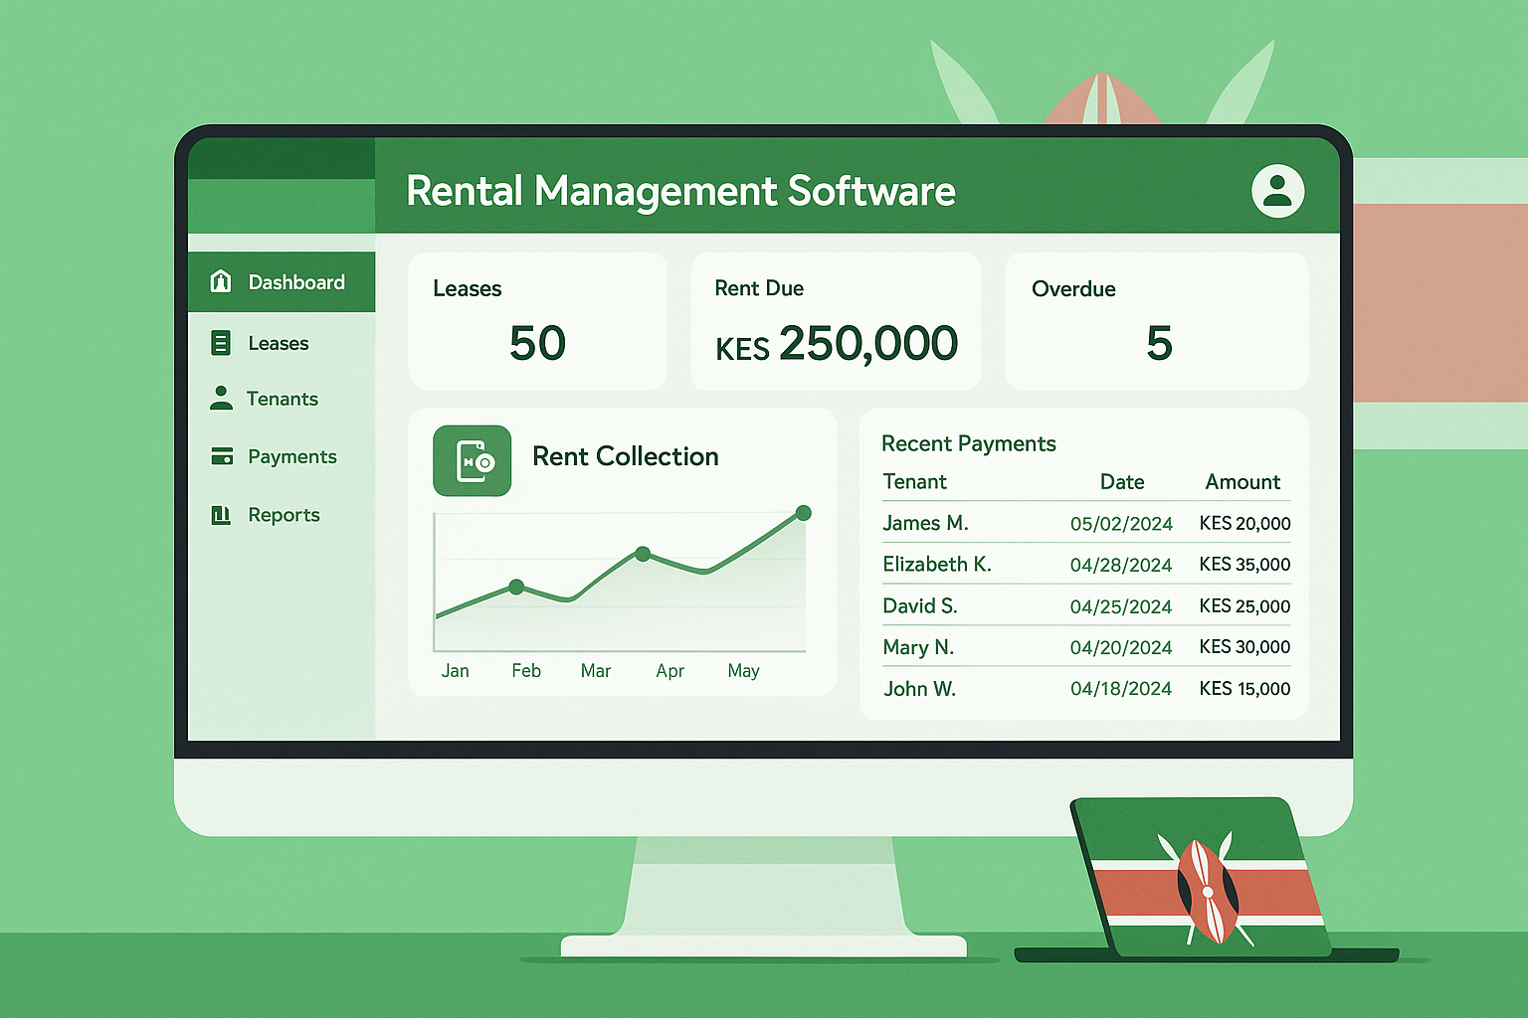This screenshot has width=1528, height=1018.
Task: Switch to the Tenants section
Action: click(x=283, y=398)
